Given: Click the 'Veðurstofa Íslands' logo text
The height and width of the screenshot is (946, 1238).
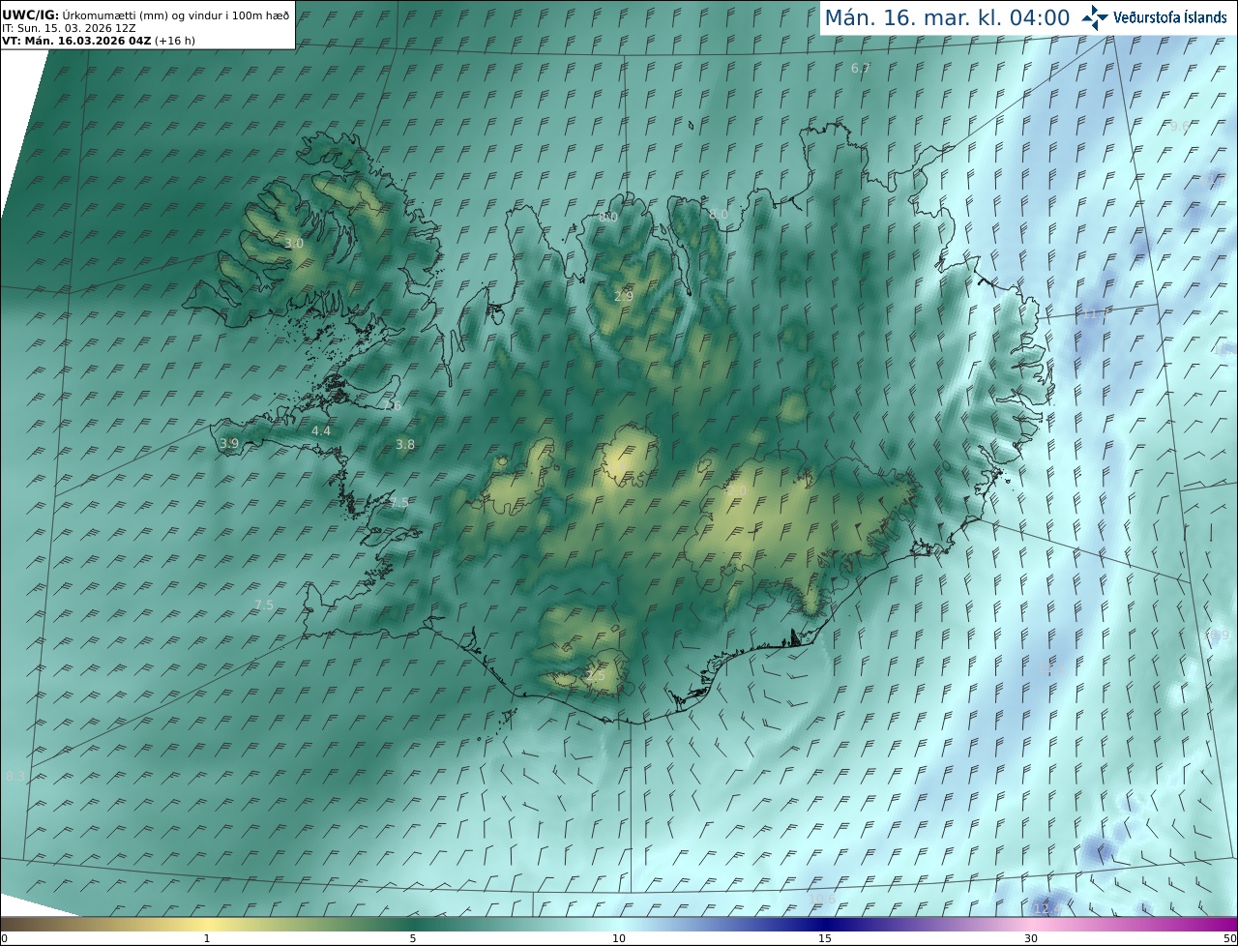Looking at the screenshot, I should pos(1169,17).
